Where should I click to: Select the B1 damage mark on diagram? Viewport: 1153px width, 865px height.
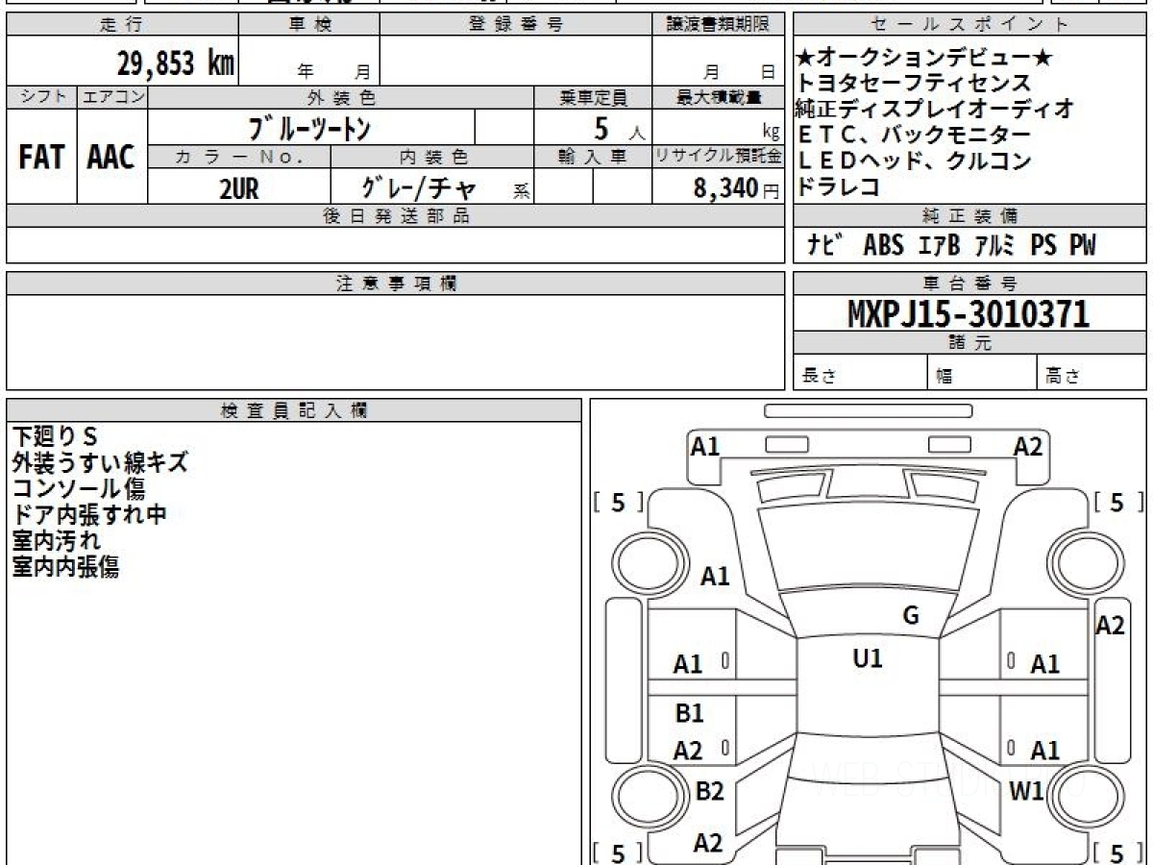[689, 713]
